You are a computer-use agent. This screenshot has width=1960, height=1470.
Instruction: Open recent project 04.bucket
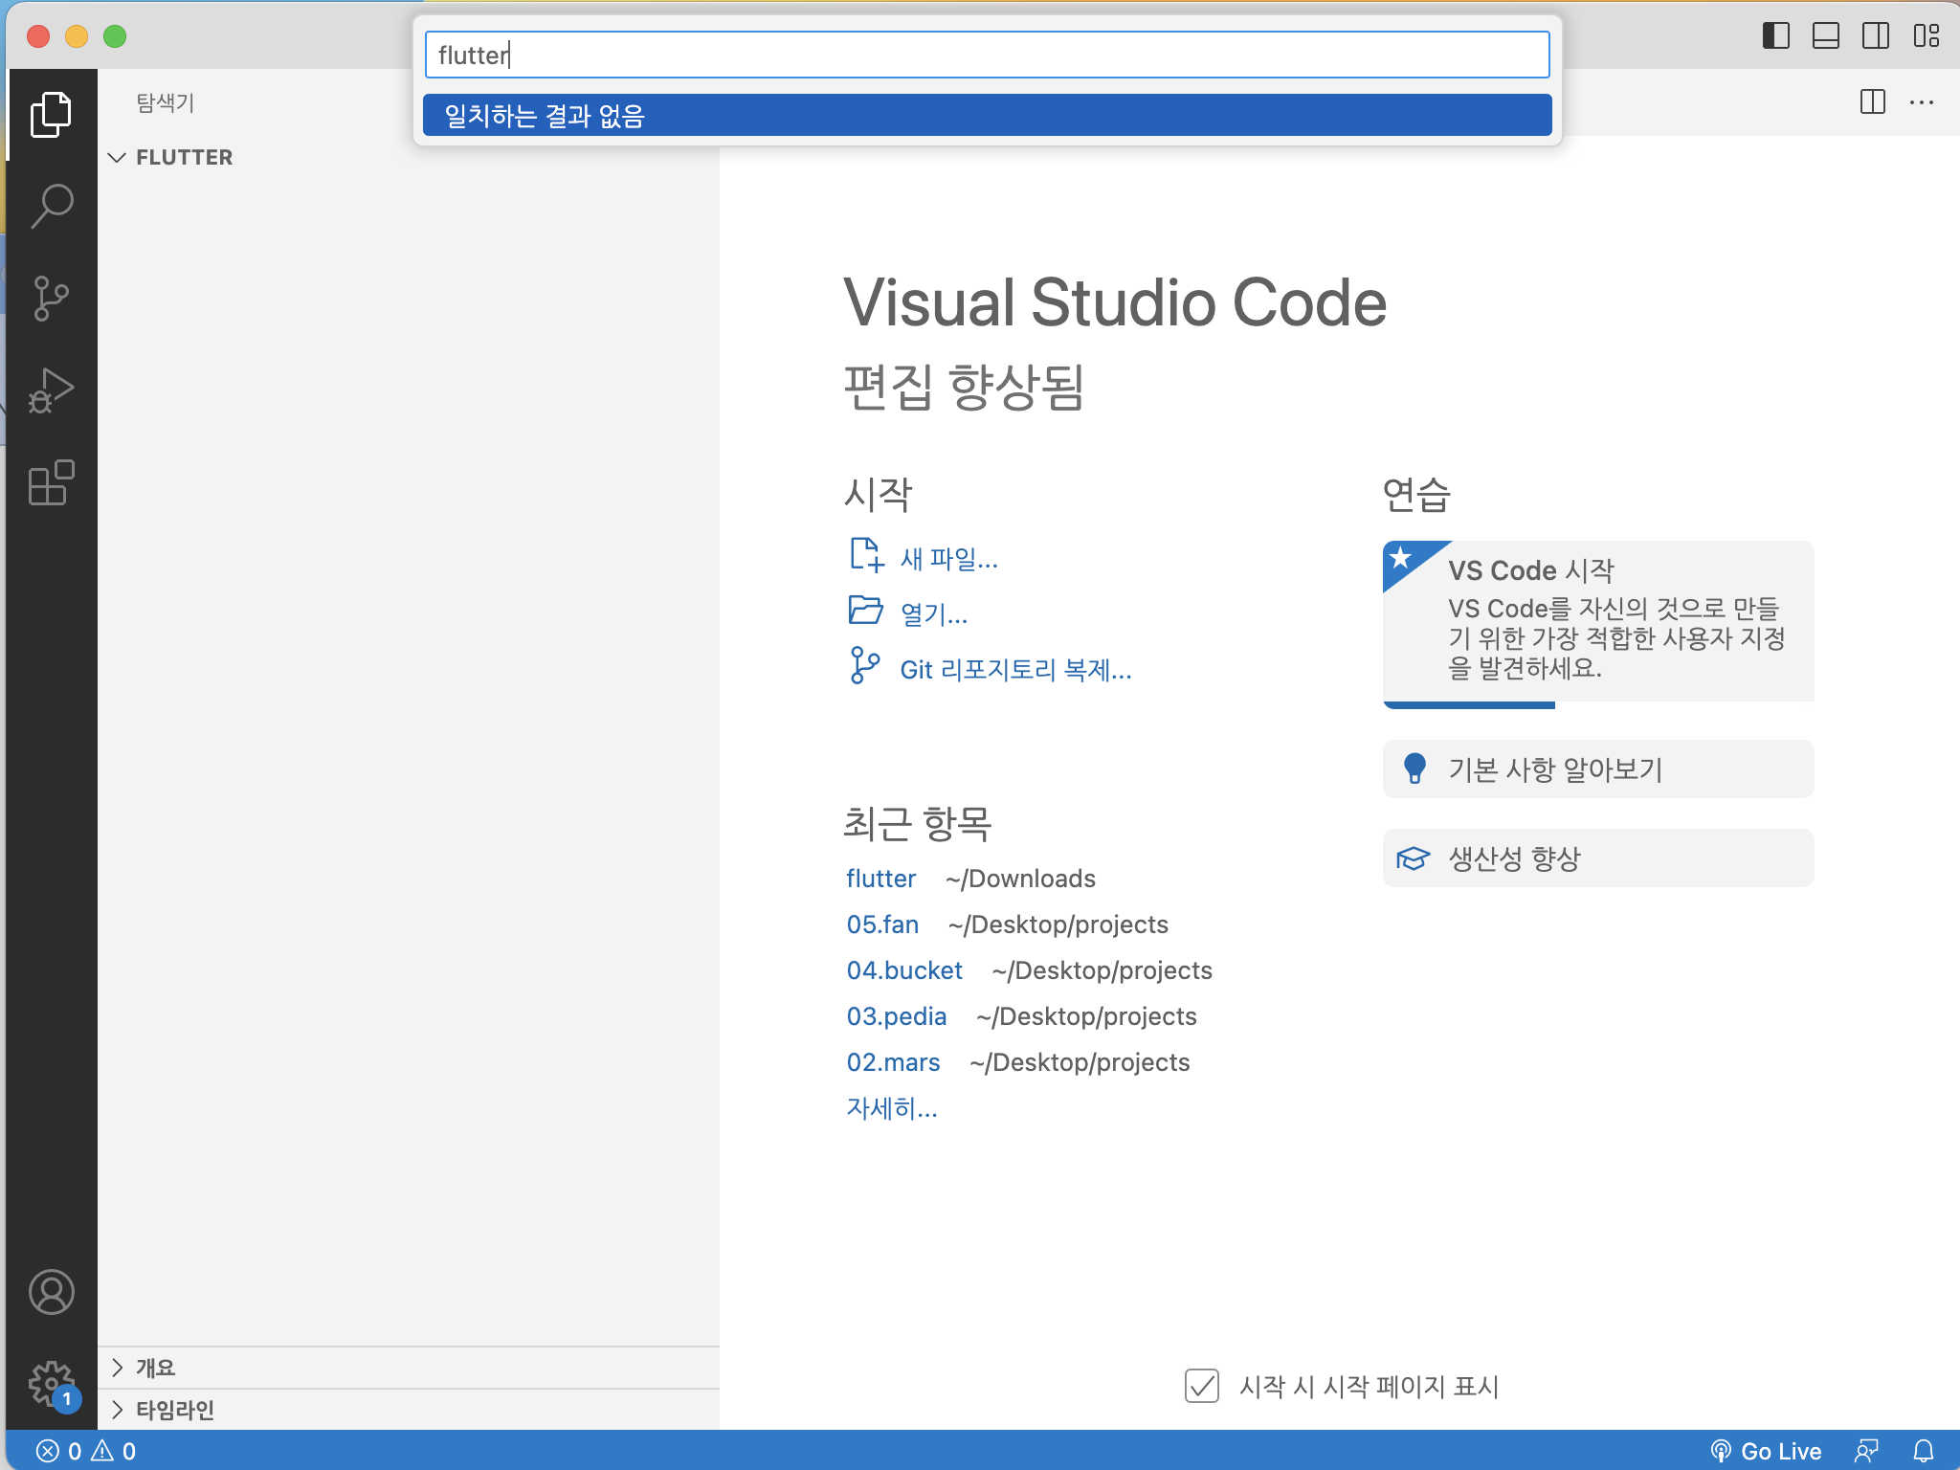[904, 970]
